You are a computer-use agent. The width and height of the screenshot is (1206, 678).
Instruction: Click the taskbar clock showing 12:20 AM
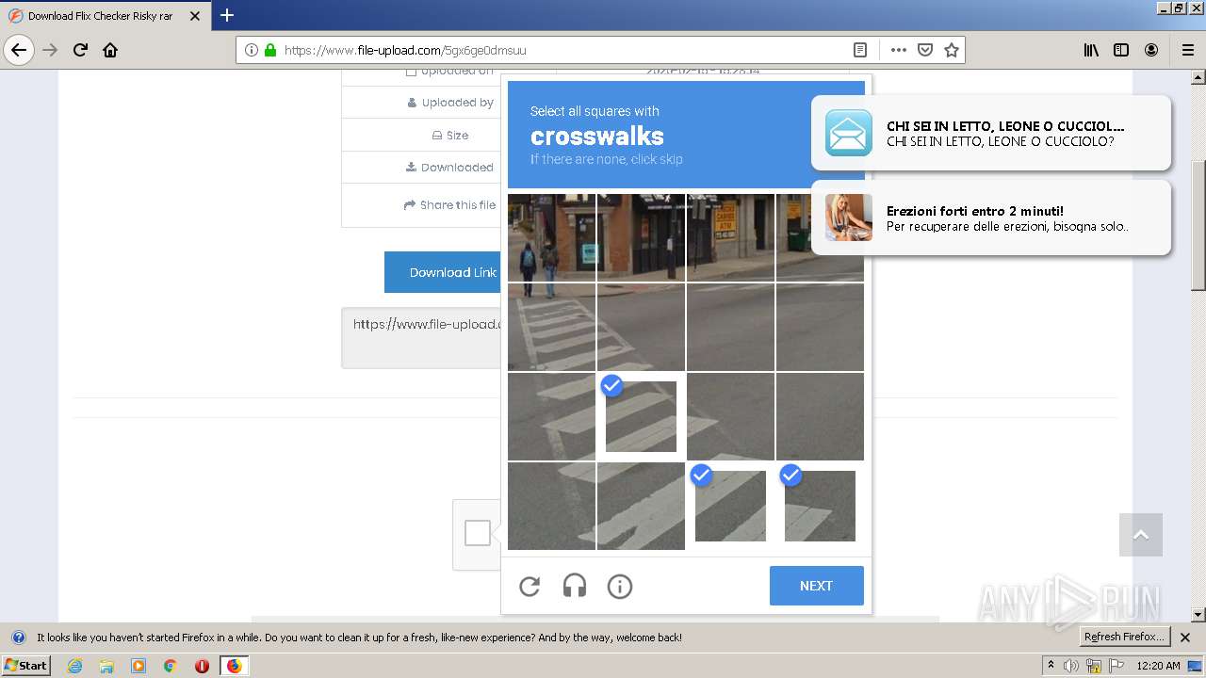point(1158,666)
